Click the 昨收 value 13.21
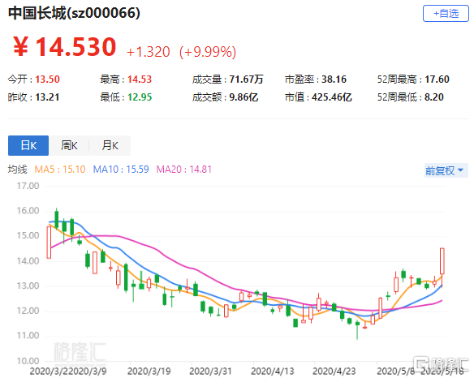 point(47,97)
